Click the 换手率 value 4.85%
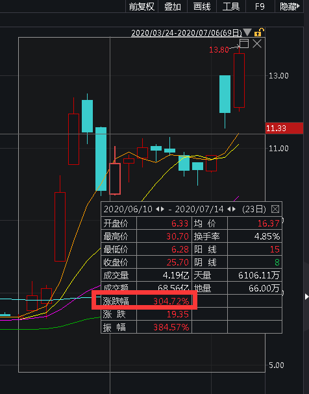Image resolution: width=309 pixels, height=394 pixels. coord(267,236)
